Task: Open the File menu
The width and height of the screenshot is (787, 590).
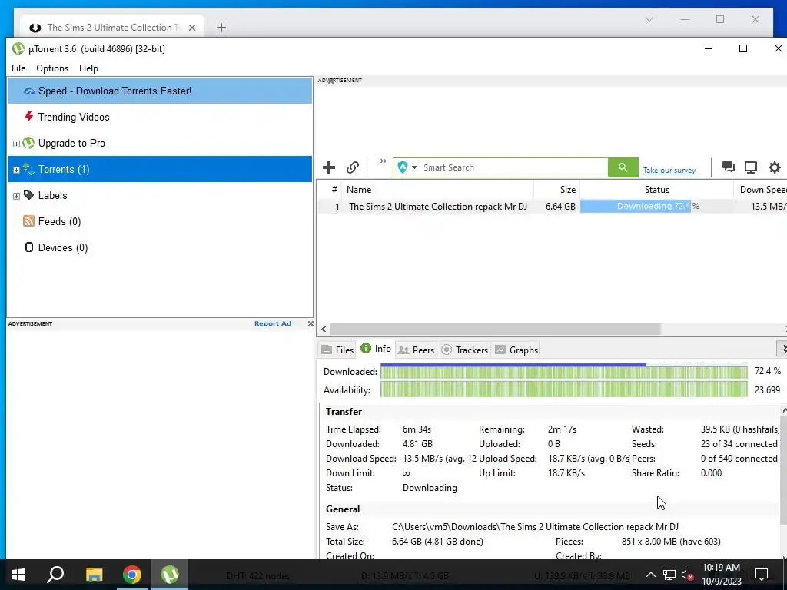Action: (x=18, y=68)
